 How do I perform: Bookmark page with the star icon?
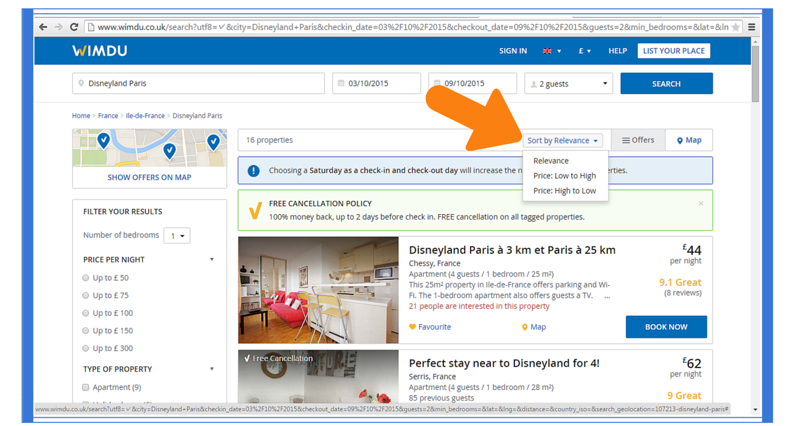click(736, 27)
